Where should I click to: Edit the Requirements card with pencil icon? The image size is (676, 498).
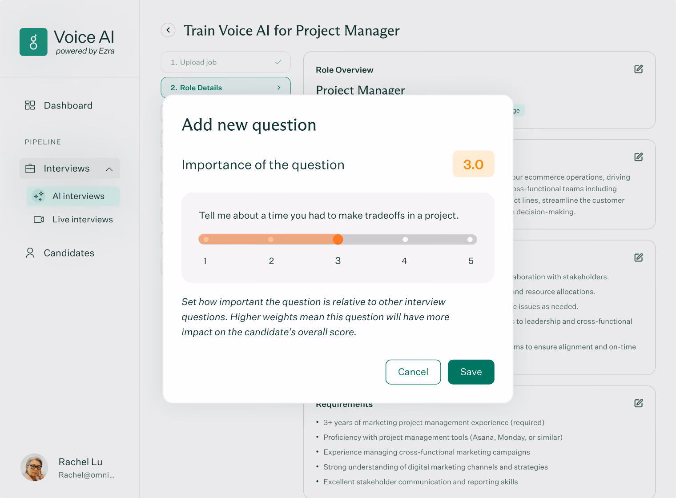pyautogui.click(x=639, y=403)
